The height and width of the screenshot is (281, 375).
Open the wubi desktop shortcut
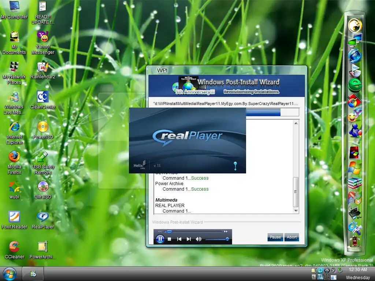[x=14, y=190]
